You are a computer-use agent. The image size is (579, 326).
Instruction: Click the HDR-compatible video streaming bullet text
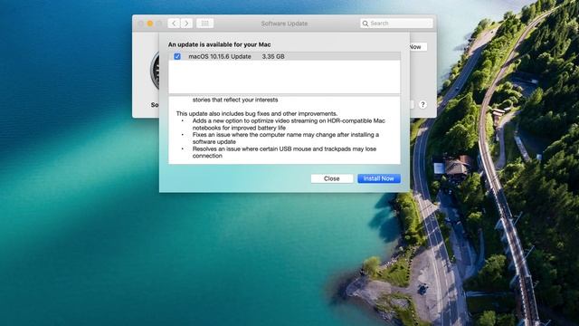[x=289, y=124]
